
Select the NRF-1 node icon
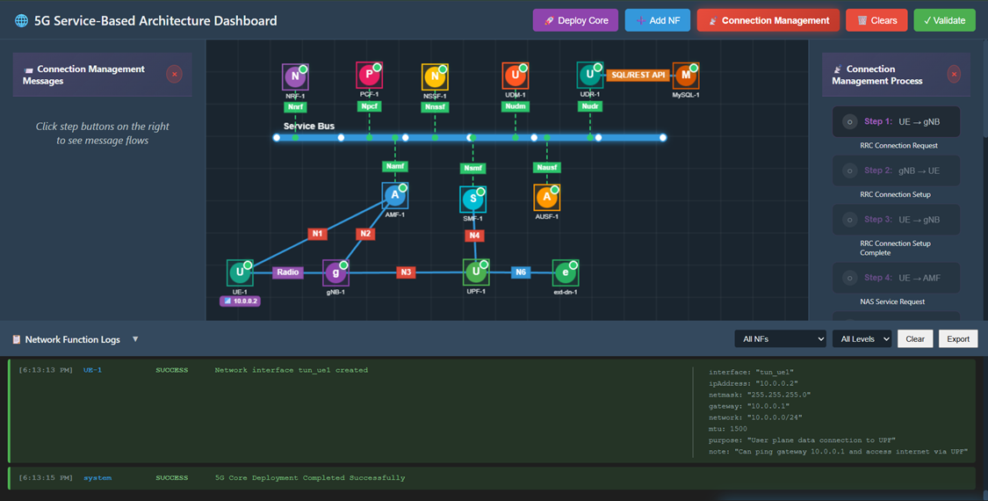[295, 77]
